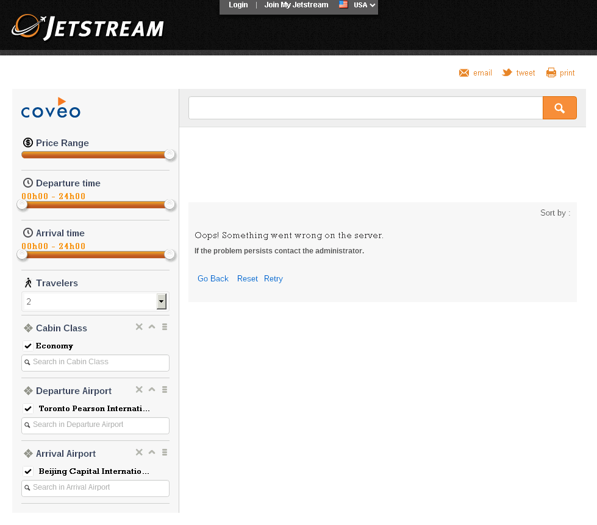Click the USA flag icon

click(x=342, y=5)
